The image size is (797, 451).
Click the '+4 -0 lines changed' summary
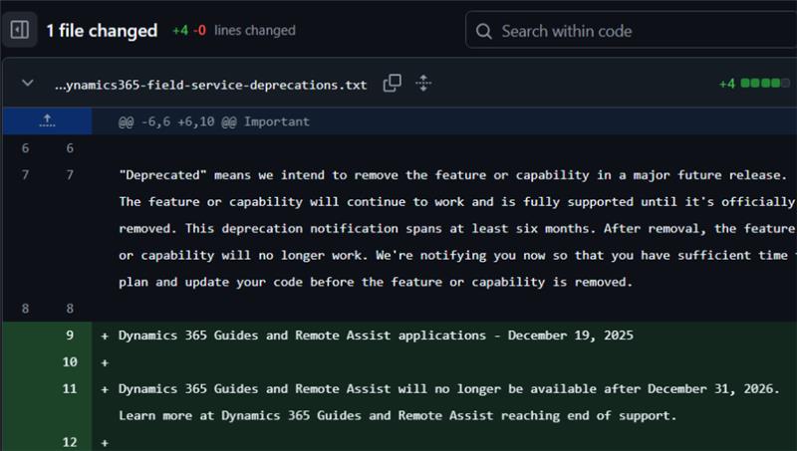[233, 31]
